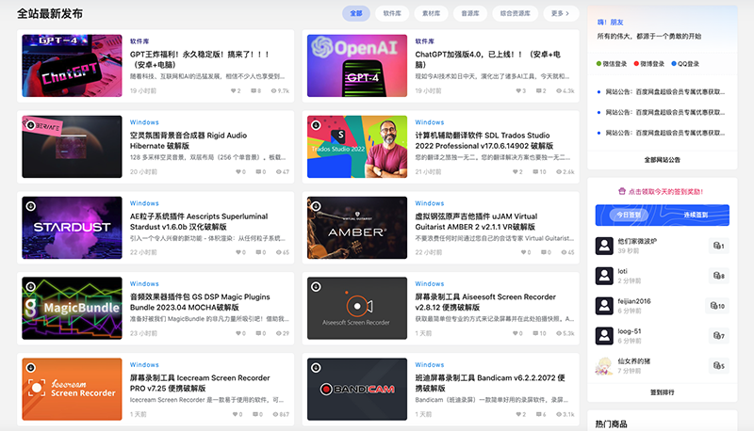Click like heart icon on Bandicam card
The image size is (754, 431).
(518, 414)
